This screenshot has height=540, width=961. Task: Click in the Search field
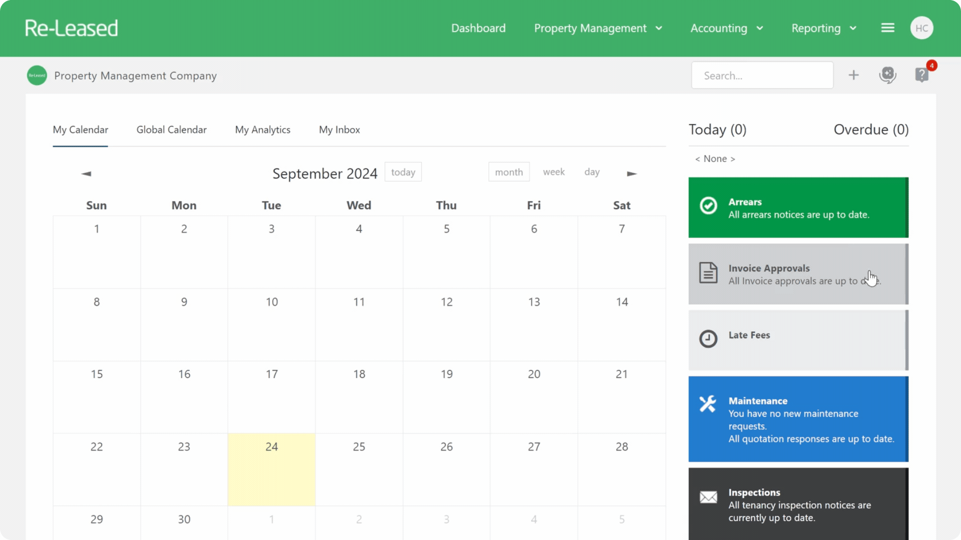point(762,75)
